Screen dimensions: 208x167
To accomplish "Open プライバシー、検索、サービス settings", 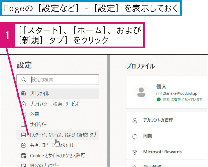I will pos(58,104).
